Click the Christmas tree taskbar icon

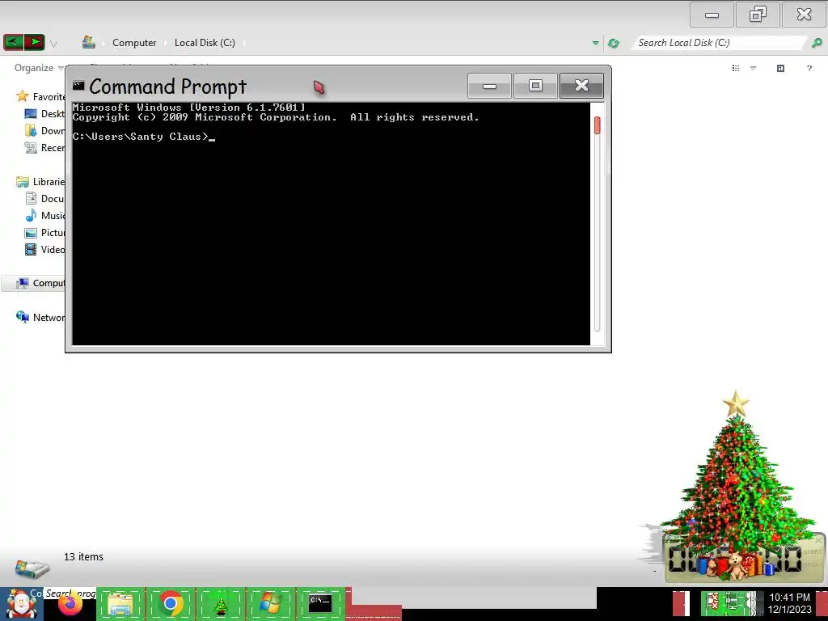pos(220,603)
